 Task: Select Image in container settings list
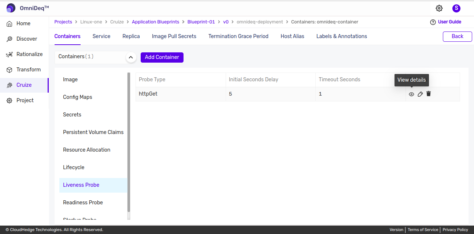click(x=93, y=79)
